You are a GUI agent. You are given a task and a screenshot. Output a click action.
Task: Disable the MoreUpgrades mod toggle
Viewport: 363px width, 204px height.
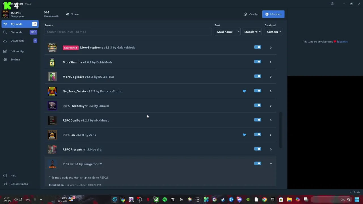258,76
